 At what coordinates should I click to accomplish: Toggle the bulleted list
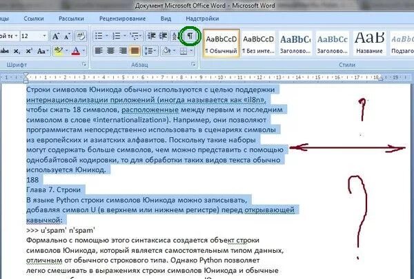(x=99, y=36)
